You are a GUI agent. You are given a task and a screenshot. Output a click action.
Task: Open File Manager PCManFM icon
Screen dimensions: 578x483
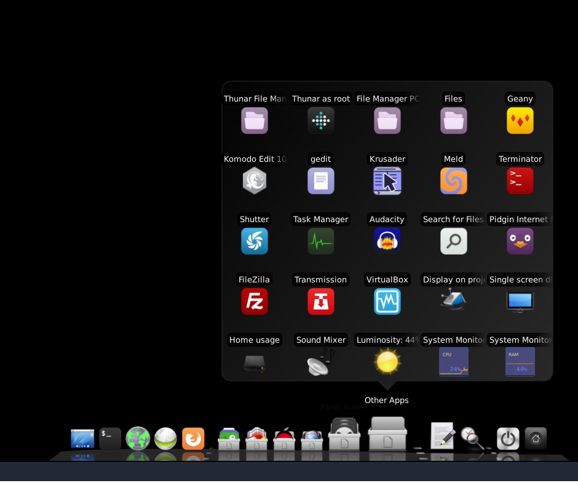click(x=387, y=121)
